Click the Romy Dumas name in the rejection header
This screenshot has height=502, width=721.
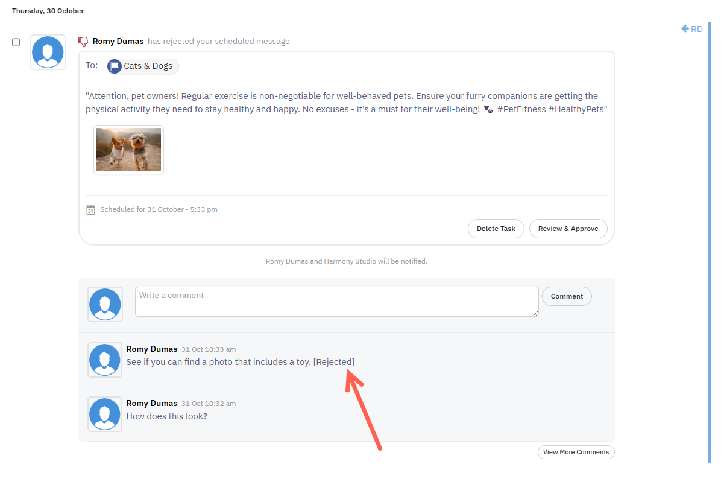click(x=118, y=42)
